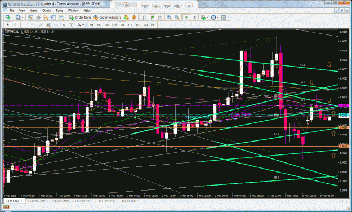Restore the inner chart window
The width and height of the screenshot is (352, 212).
[342, 11]
